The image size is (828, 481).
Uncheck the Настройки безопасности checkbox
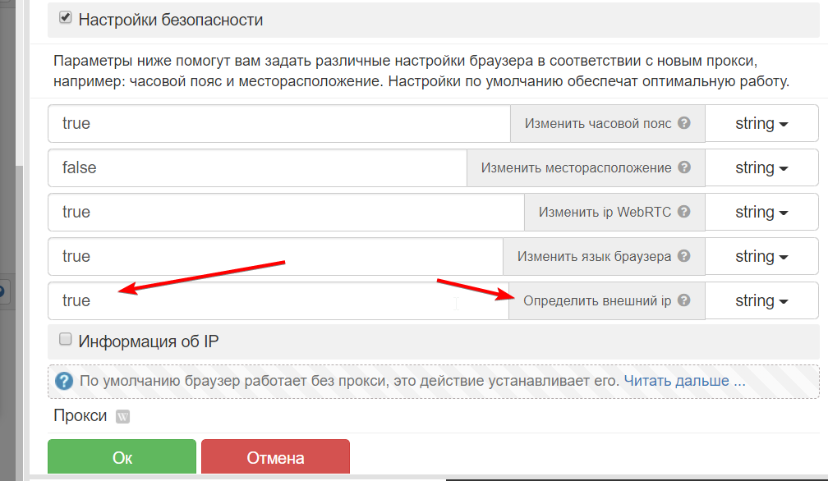[66, 17]
